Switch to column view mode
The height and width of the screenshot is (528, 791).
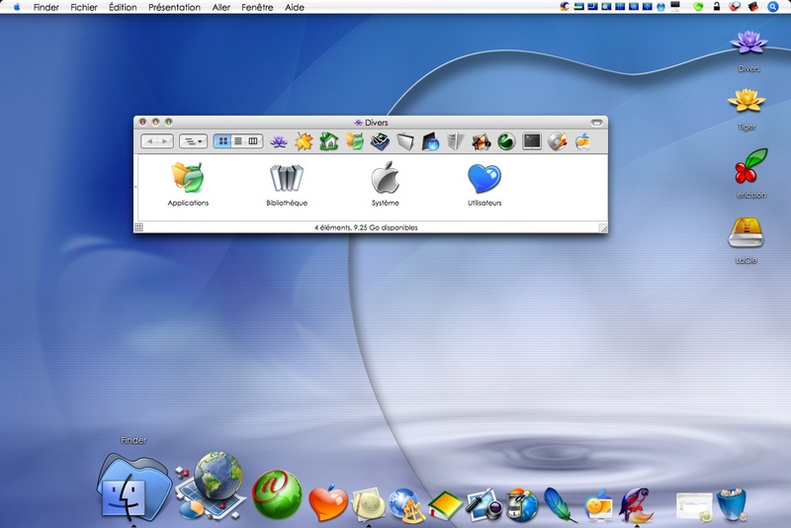(253, 141)
